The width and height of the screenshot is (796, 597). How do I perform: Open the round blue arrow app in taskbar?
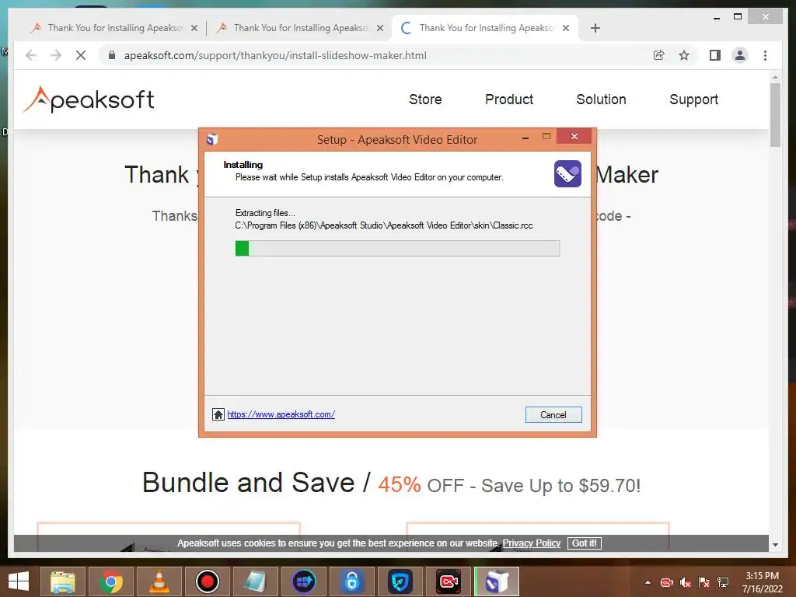tap(304, 581)
